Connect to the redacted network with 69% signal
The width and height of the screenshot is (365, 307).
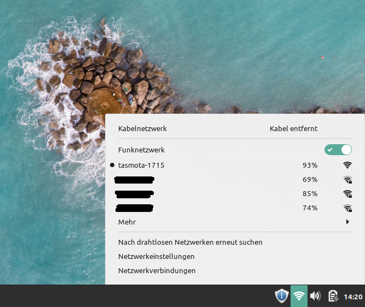134,179
